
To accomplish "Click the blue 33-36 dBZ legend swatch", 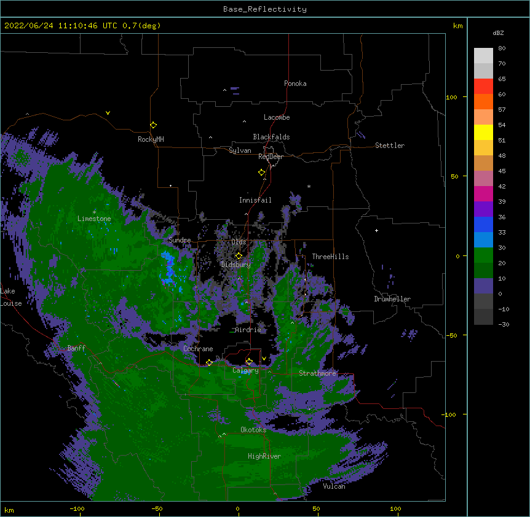I will click(x=483, y=224).
